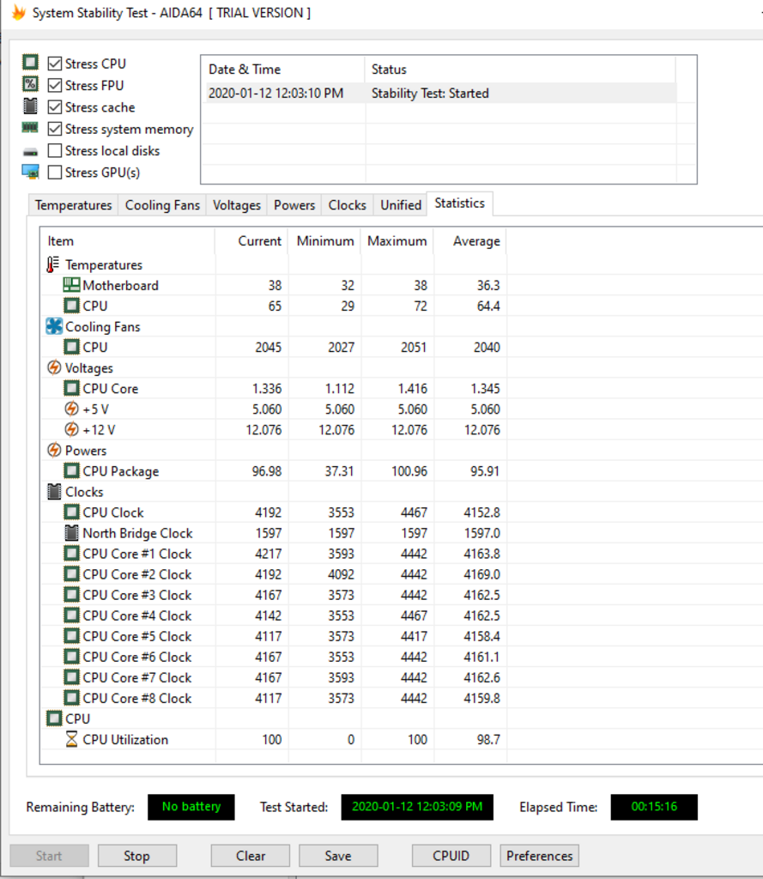Click the Elapsed Time display 00:15:16
Screen dimensions: 763x879
pos(654,807)
